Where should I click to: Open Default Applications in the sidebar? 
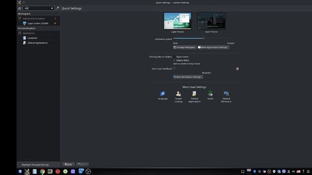[38, 43]
